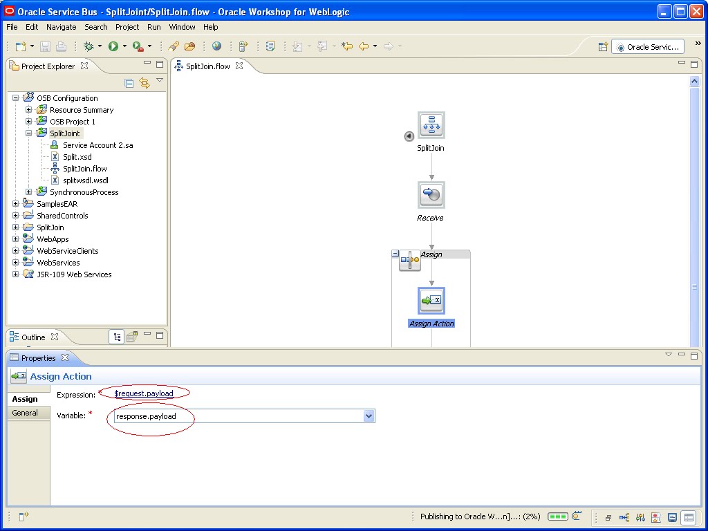Select the SplitJoin.flow editor tab

coord(208,66)
